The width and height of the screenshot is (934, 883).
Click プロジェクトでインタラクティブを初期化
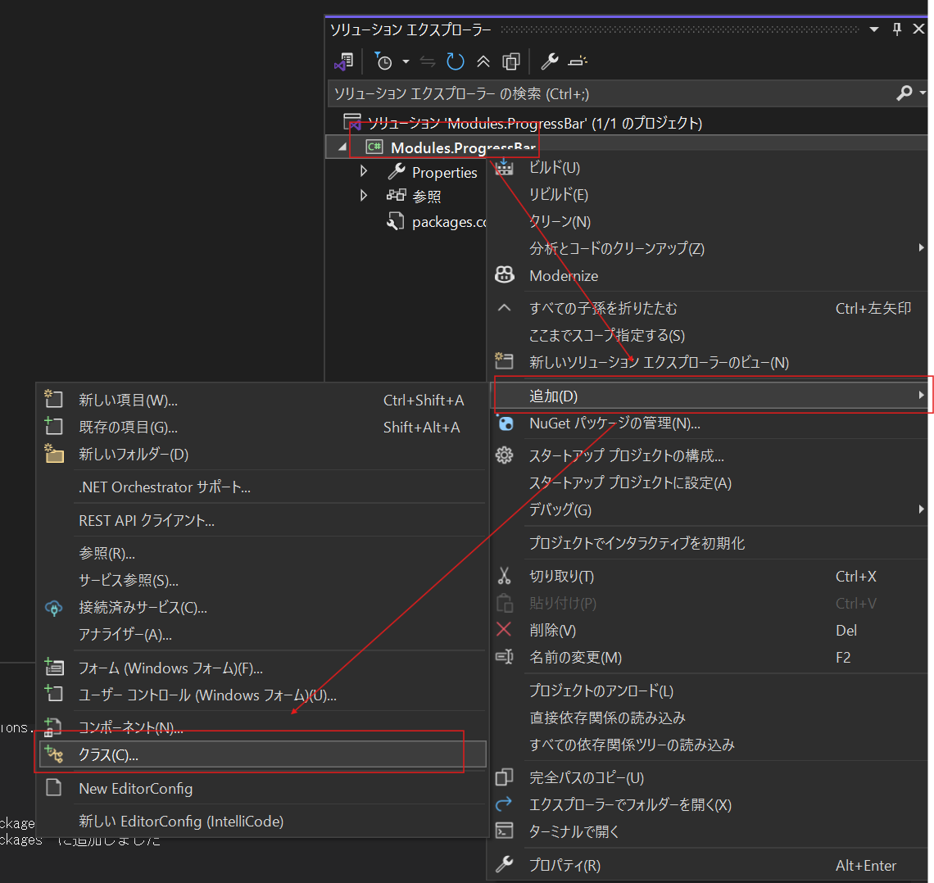tap(709, 543)
